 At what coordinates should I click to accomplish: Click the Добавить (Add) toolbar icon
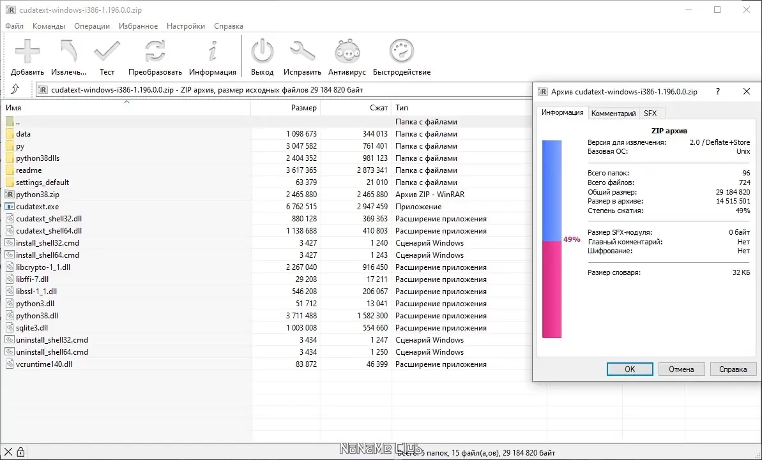(27, 51)
